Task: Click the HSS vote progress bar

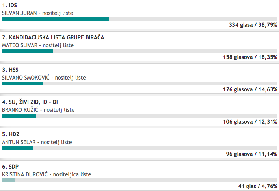Action: tap(22, 83)
